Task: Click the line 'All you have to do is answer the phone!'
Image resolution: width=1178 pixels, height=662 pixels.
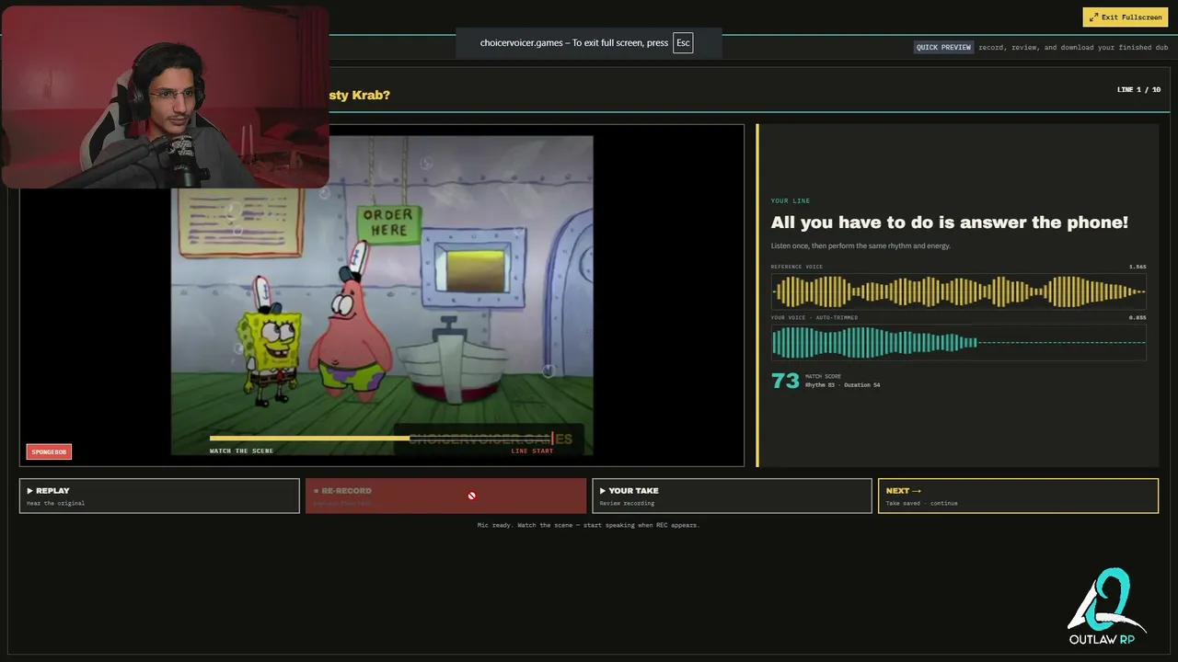Action: point(949,223)
